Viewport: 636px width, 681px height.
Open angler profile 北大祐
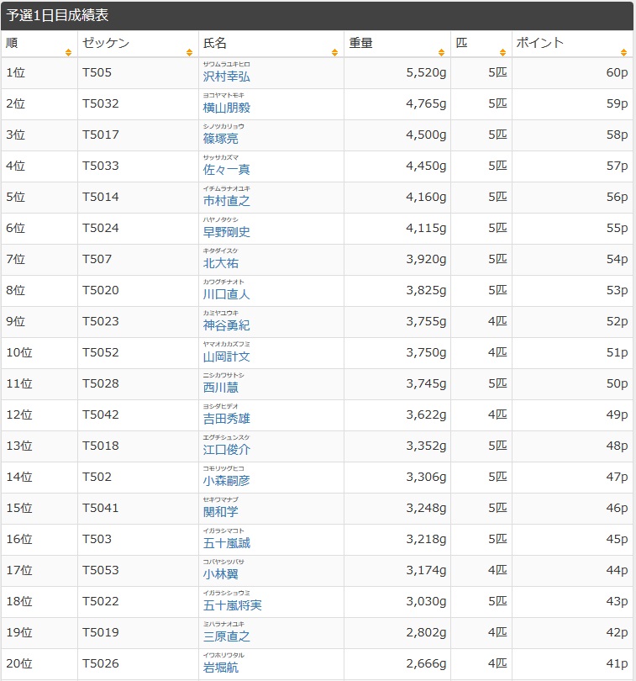point(220,263)
